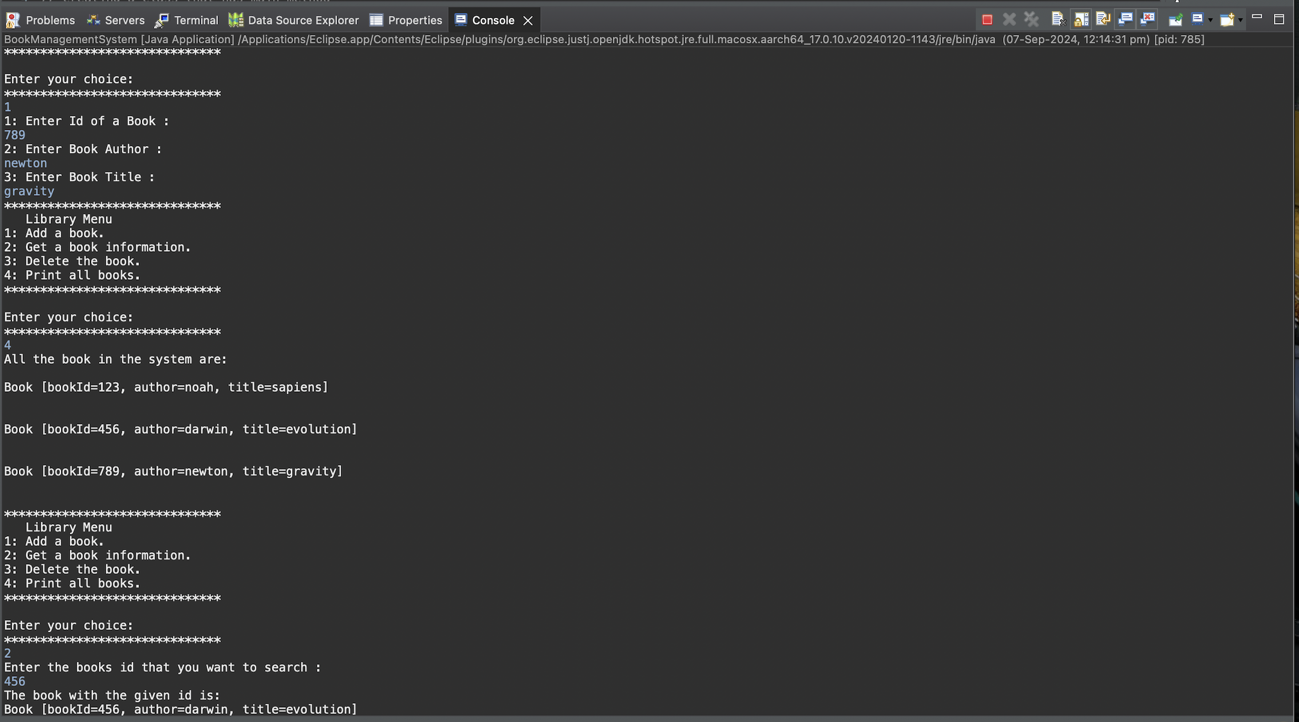The height and width of the screenshot is (722, 1299).
Task: Expand the Display Selected Console dropdown arrow
Action: coord(1210,20)
